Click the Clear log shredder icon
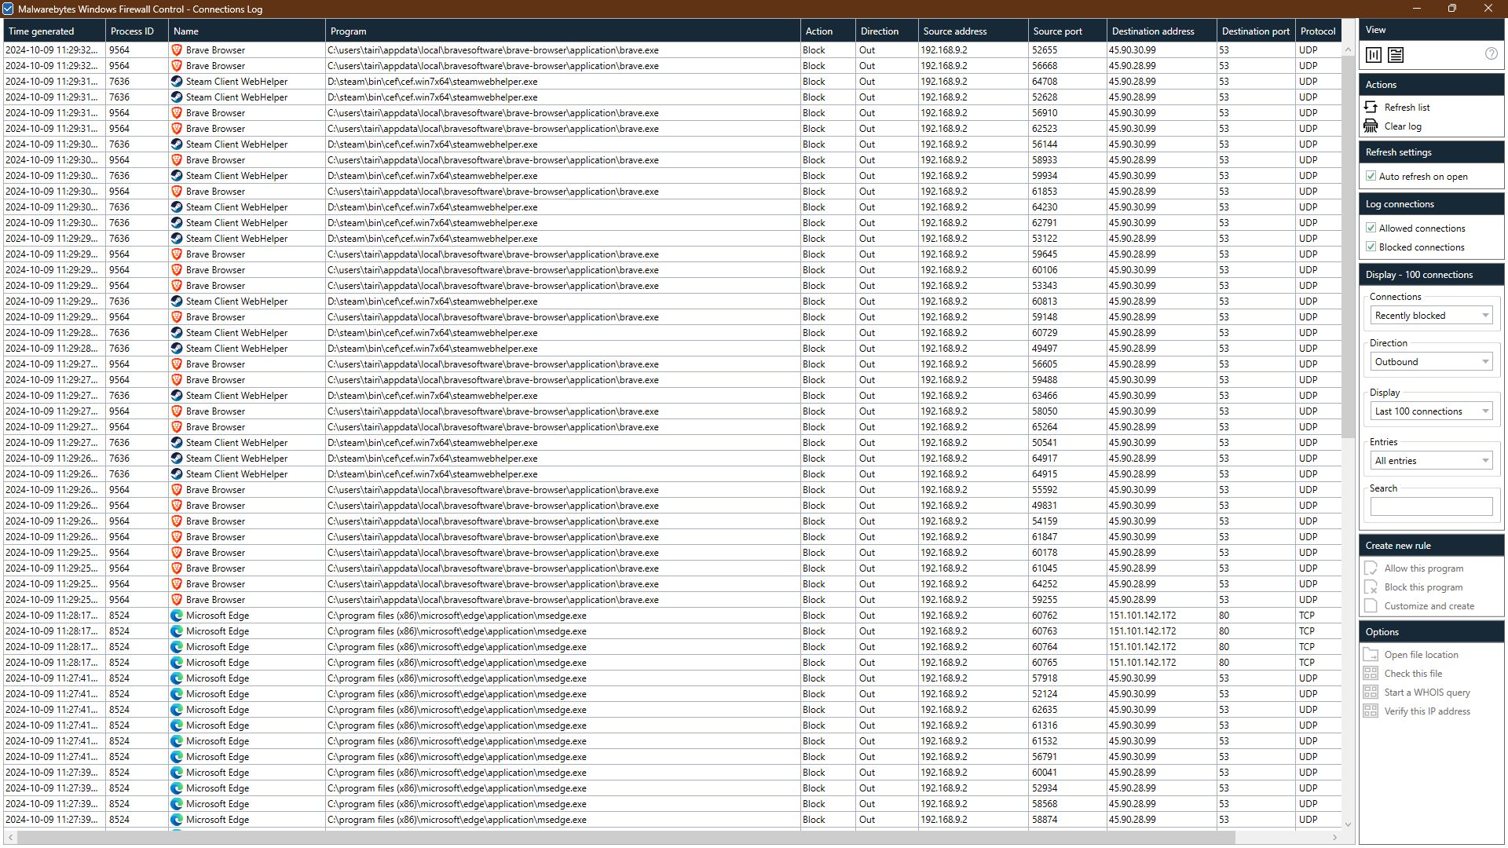 [x=1371, y=126]
